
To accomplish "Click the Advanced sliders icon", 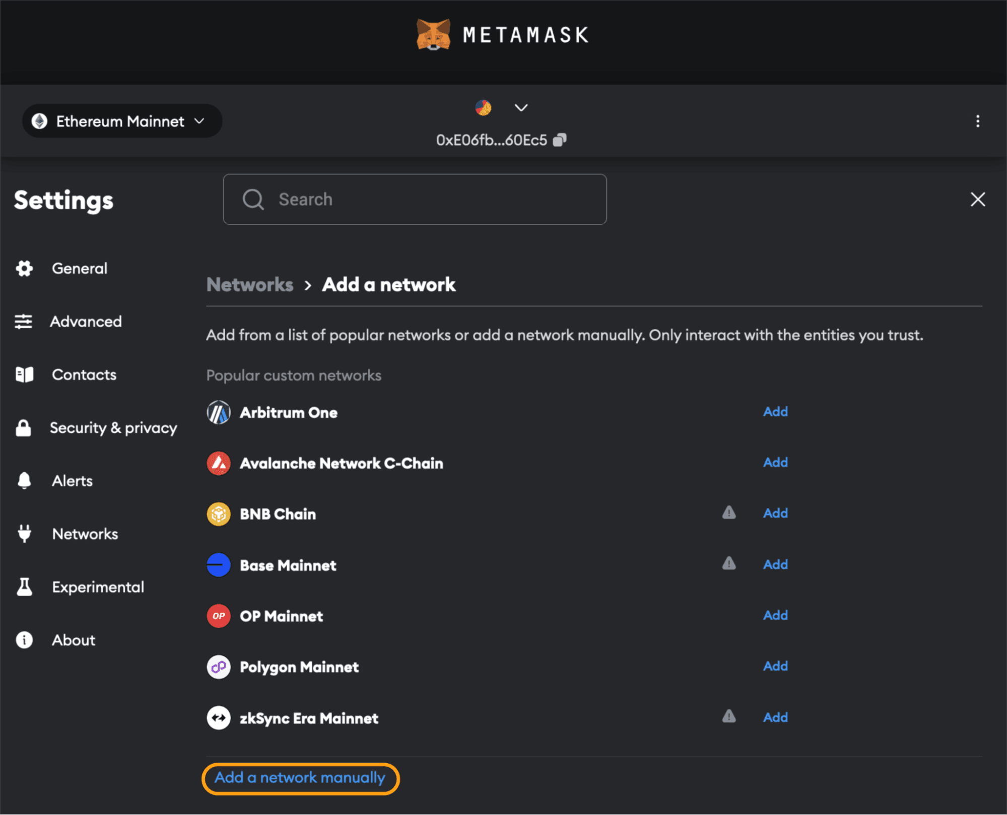I will click(x=24, y=321).
